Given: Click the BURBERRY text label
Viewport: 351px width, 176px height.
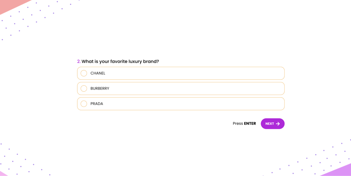Looking at the screenshot, I should coord(100,89).
